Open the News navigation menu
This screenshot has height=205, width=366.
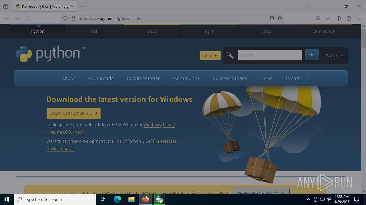point(266,78)
